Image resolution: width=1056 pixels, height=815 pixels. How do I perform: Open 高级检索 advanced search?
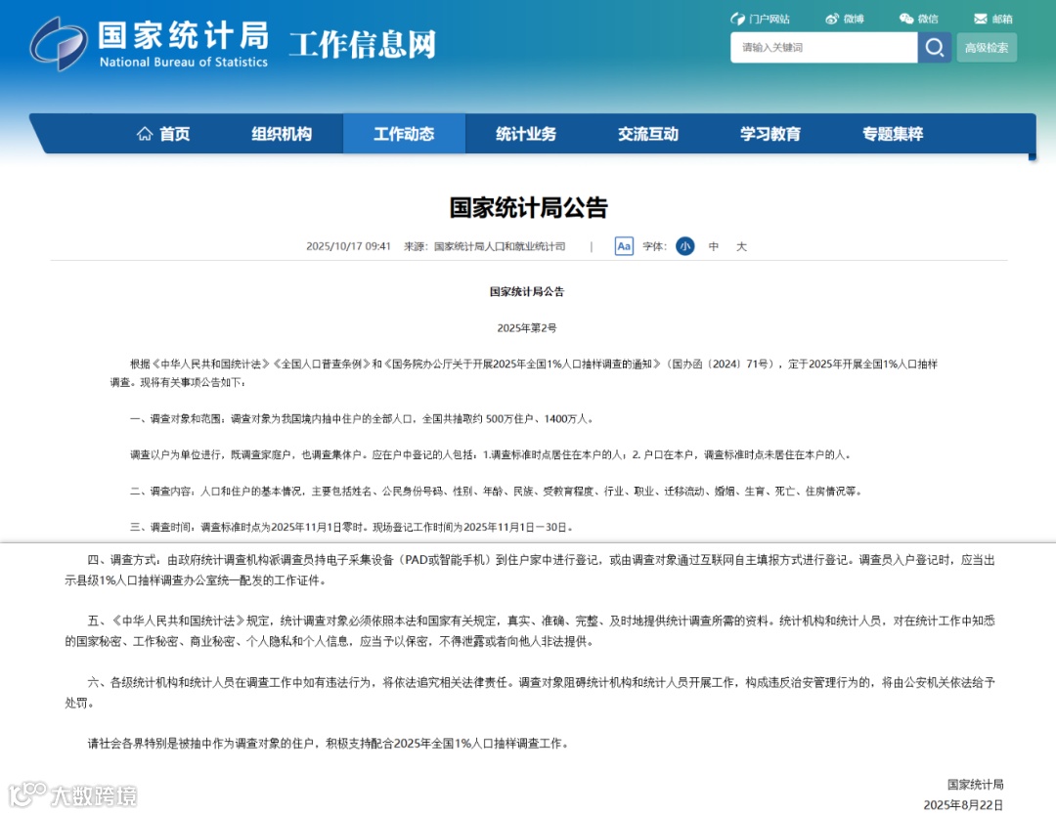click(x=987, y=47)
